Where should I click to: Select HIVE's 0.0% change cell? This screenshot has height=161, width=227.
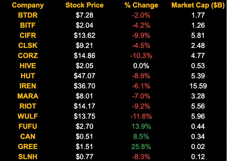tap(141, 66)
